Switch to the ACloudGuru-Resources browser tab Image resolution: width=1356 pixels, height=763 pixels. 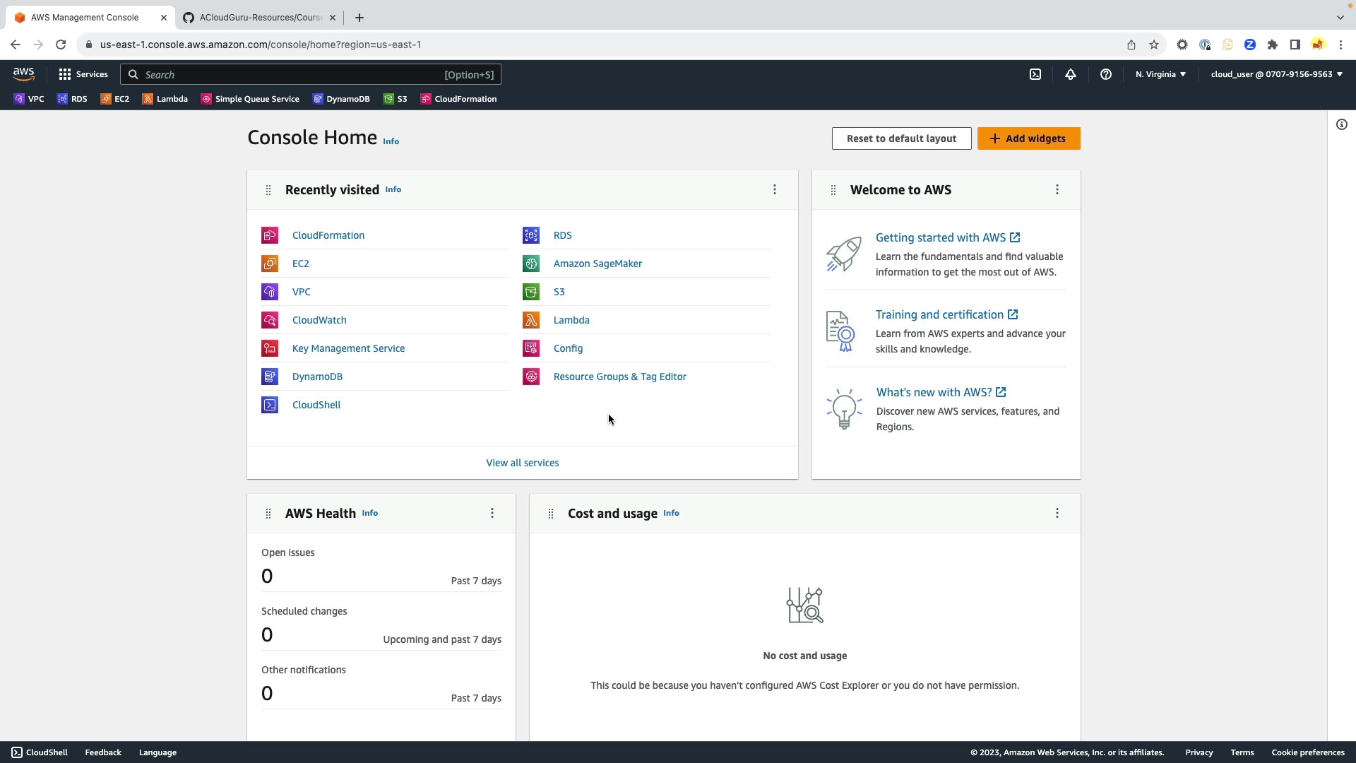259,18
